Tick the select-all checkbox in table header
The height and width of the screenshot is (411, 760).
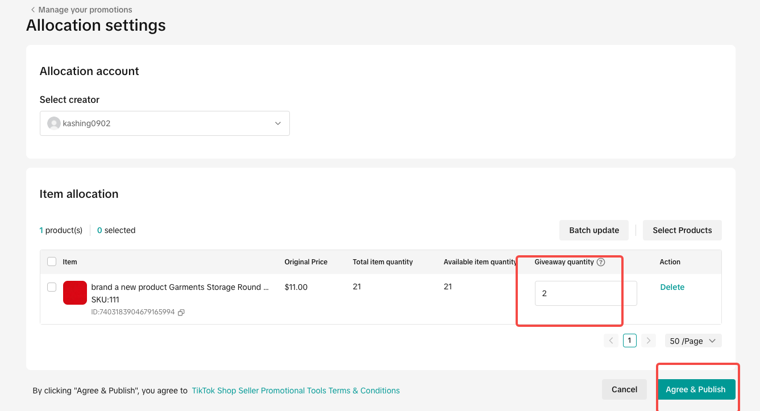pos(52,261)
